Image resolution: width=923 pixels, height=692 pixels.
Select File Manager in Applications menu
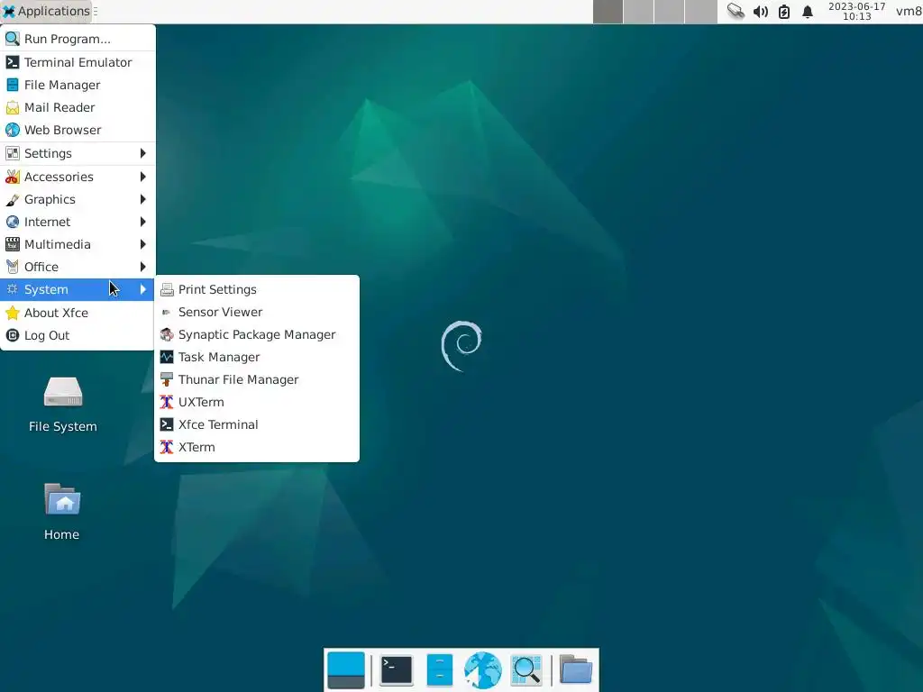pos(78,85)
